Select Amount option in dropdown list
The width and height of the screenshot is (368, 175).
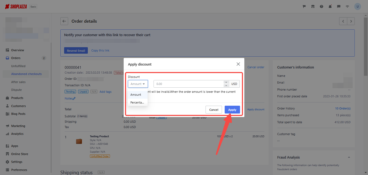pyautogui.click(x=136, y=95)
